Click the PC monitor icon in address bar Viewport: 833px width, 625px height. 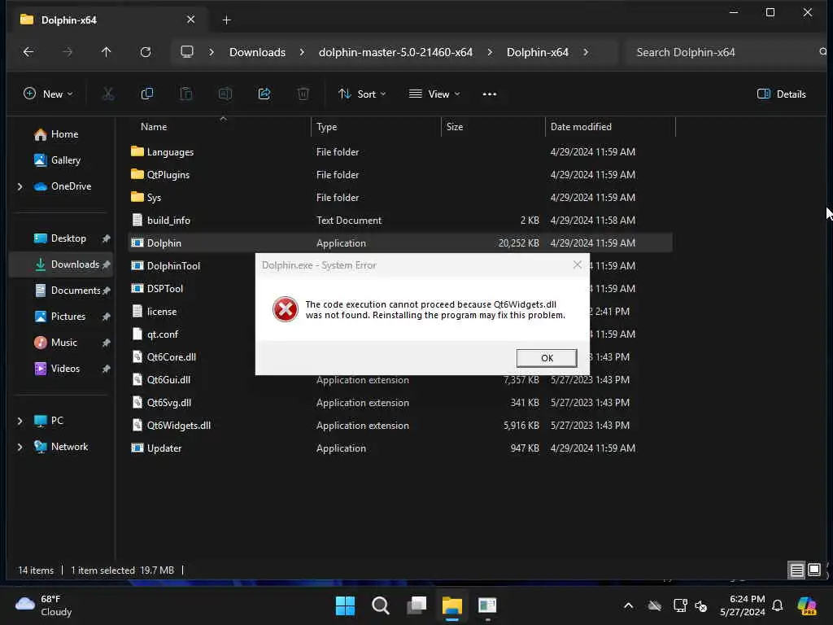187,52
